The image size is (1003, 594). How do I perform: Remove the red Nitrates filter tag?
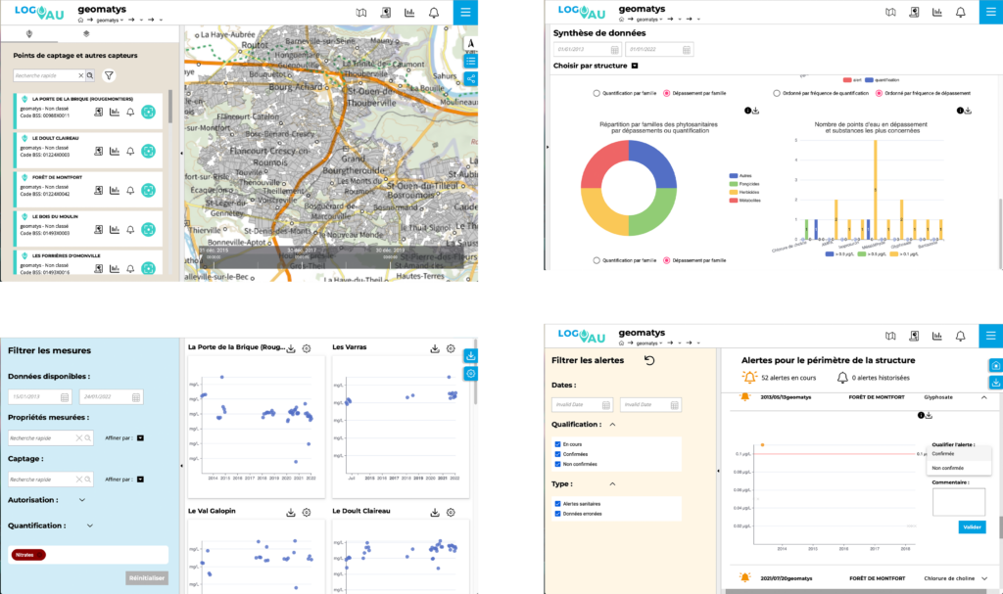(x=28, y=555)
